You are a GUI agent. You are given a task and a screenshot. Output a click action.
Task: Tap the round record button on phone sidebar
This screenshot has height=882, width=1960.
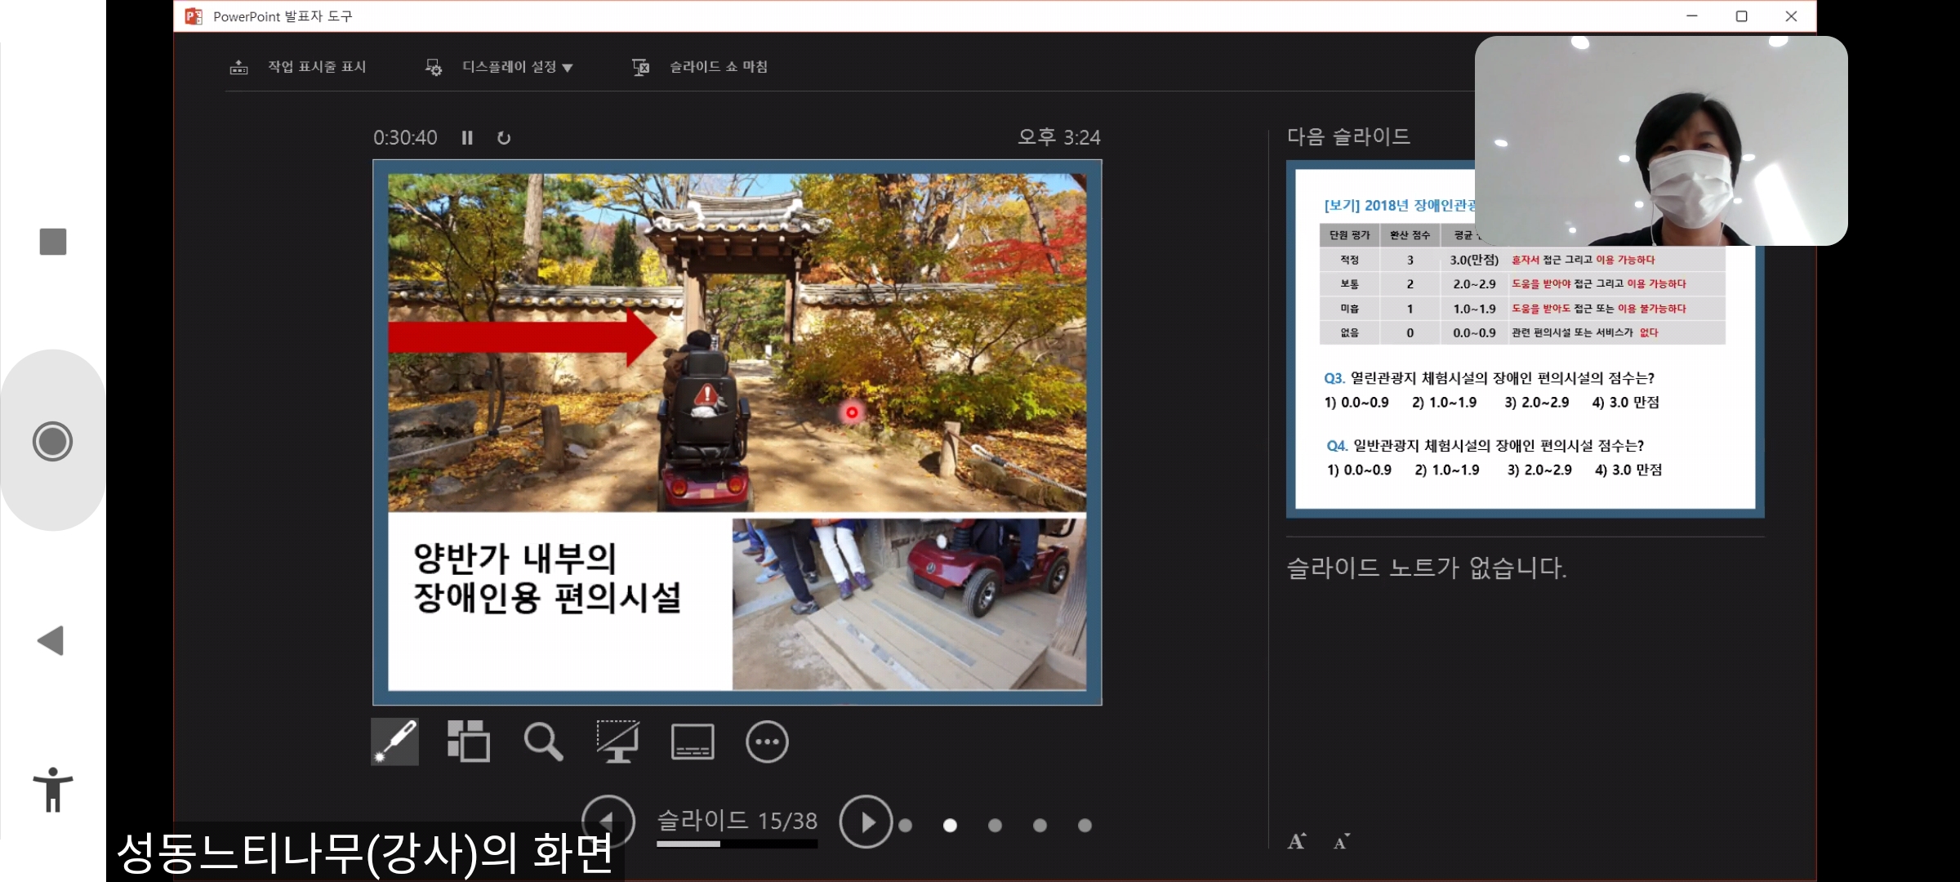(53, 441)
